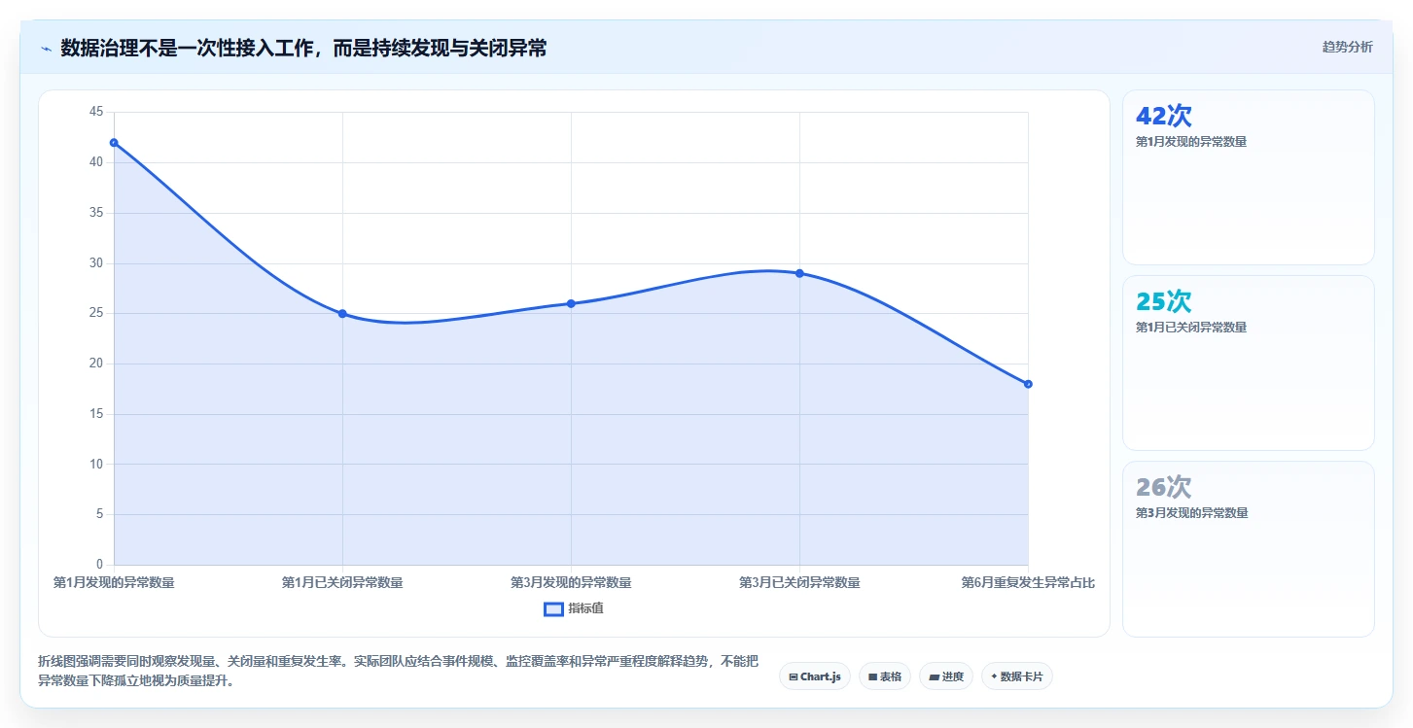Select the 25次 stat card value
The width and height of the screenshot is (1413, 728).
pyautogui.click(x=1164, y=301)
